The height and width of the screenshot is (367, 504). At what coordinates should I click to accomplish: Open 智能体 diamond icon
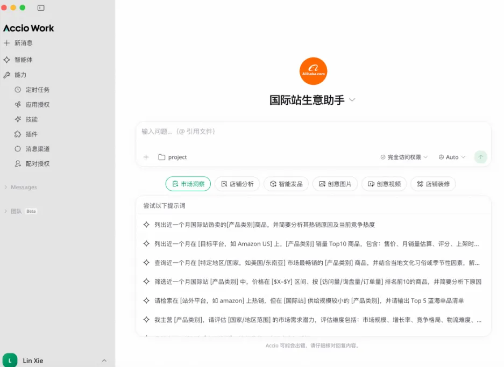click(7, 60)
